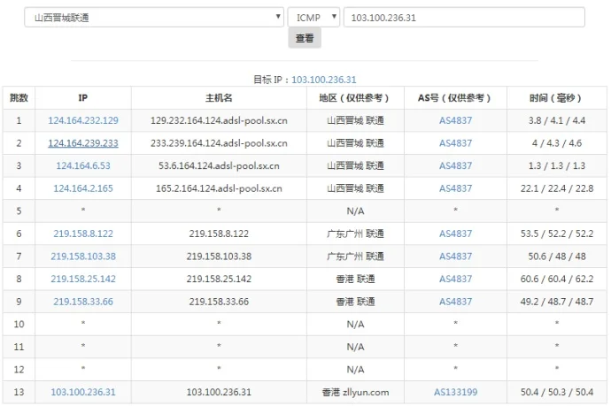Select hostname 233.239.164.124.adsl-pool.sx.cn

click(219, 143)
